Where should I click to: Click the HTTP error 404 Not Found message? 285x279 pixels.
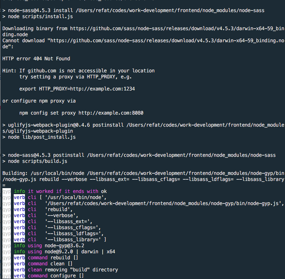tap(36, 59)
